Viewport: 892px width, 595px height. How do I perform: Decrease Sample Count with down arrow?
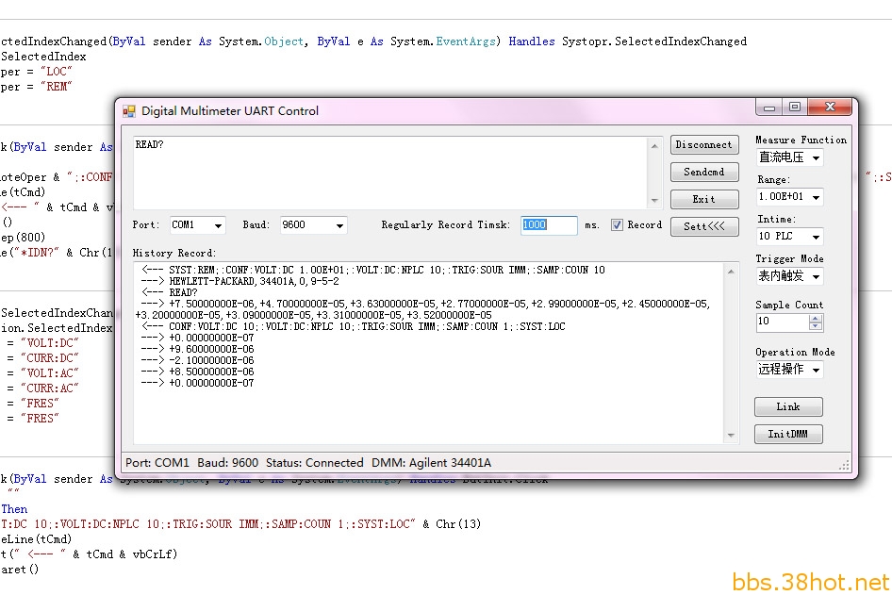[816, 326]
